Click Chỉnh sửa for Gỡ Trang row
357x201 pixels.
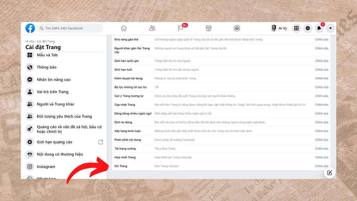point(321,166)
